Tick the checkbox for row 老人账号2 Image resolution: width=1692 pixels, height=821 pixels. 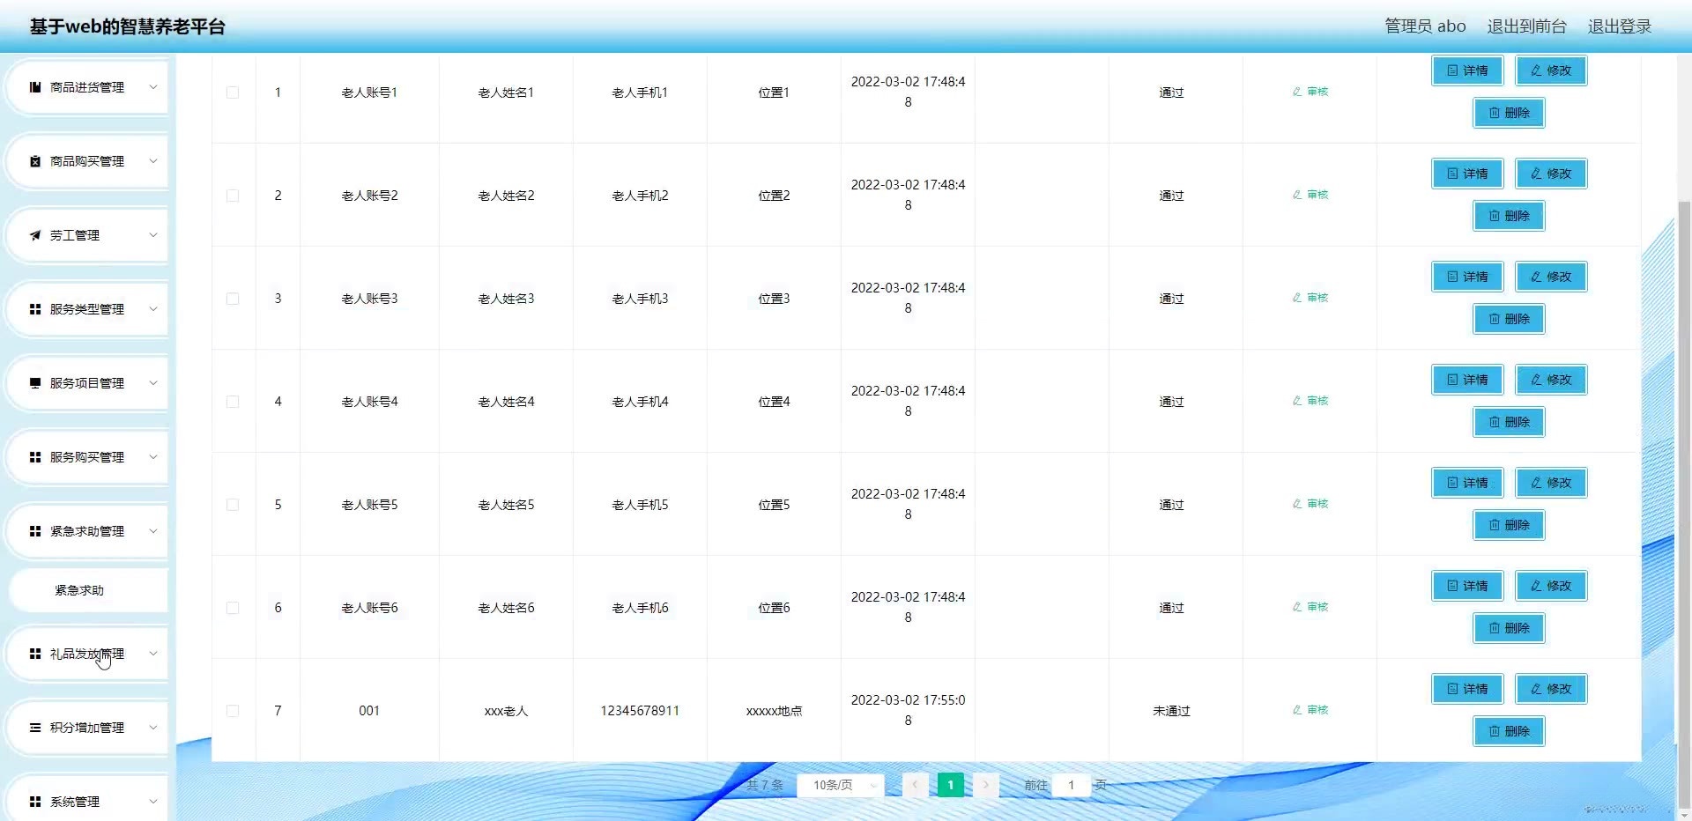[x=233, y=196]
